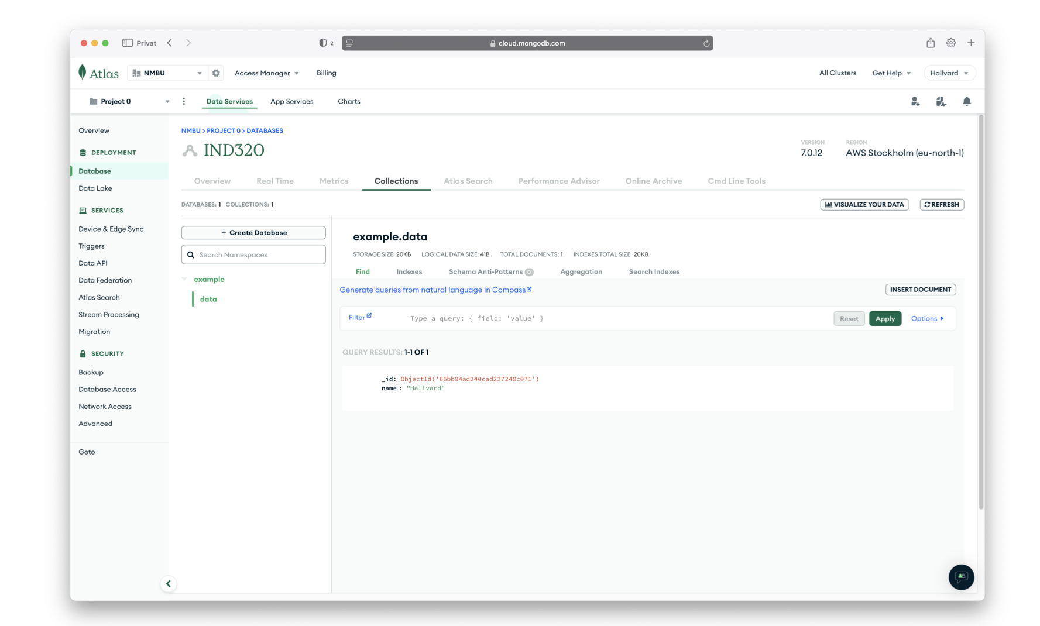Open the Project 0 selector dropdown
1040x626 pixels.
click(x=129, y=101)
